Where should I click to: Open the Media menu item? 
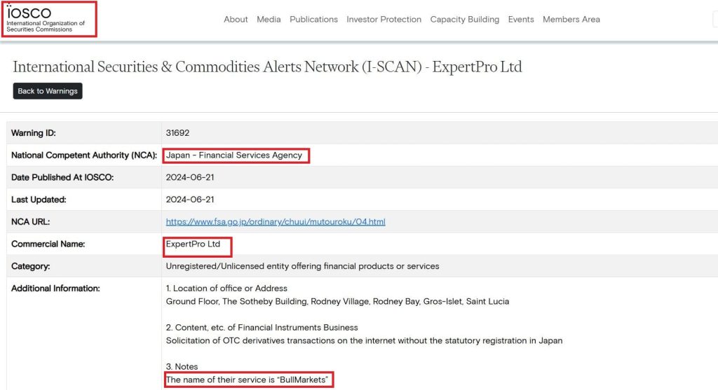point(269,20)
